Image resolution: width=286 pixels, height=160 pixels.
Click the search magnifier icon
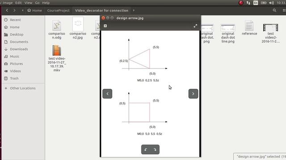click(274, 10)
